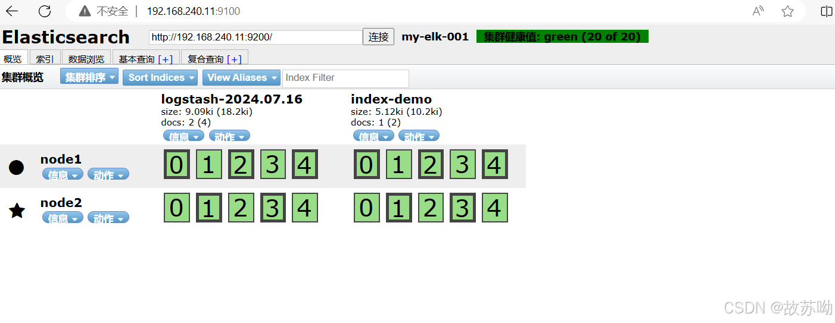835x323 pixels.
Task: Open shard 2 of index-demo on node2
Action: [x=431, y=208]
